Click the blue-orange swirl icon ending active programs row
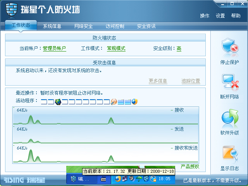248x186 pixels. [x=134, y=102]
